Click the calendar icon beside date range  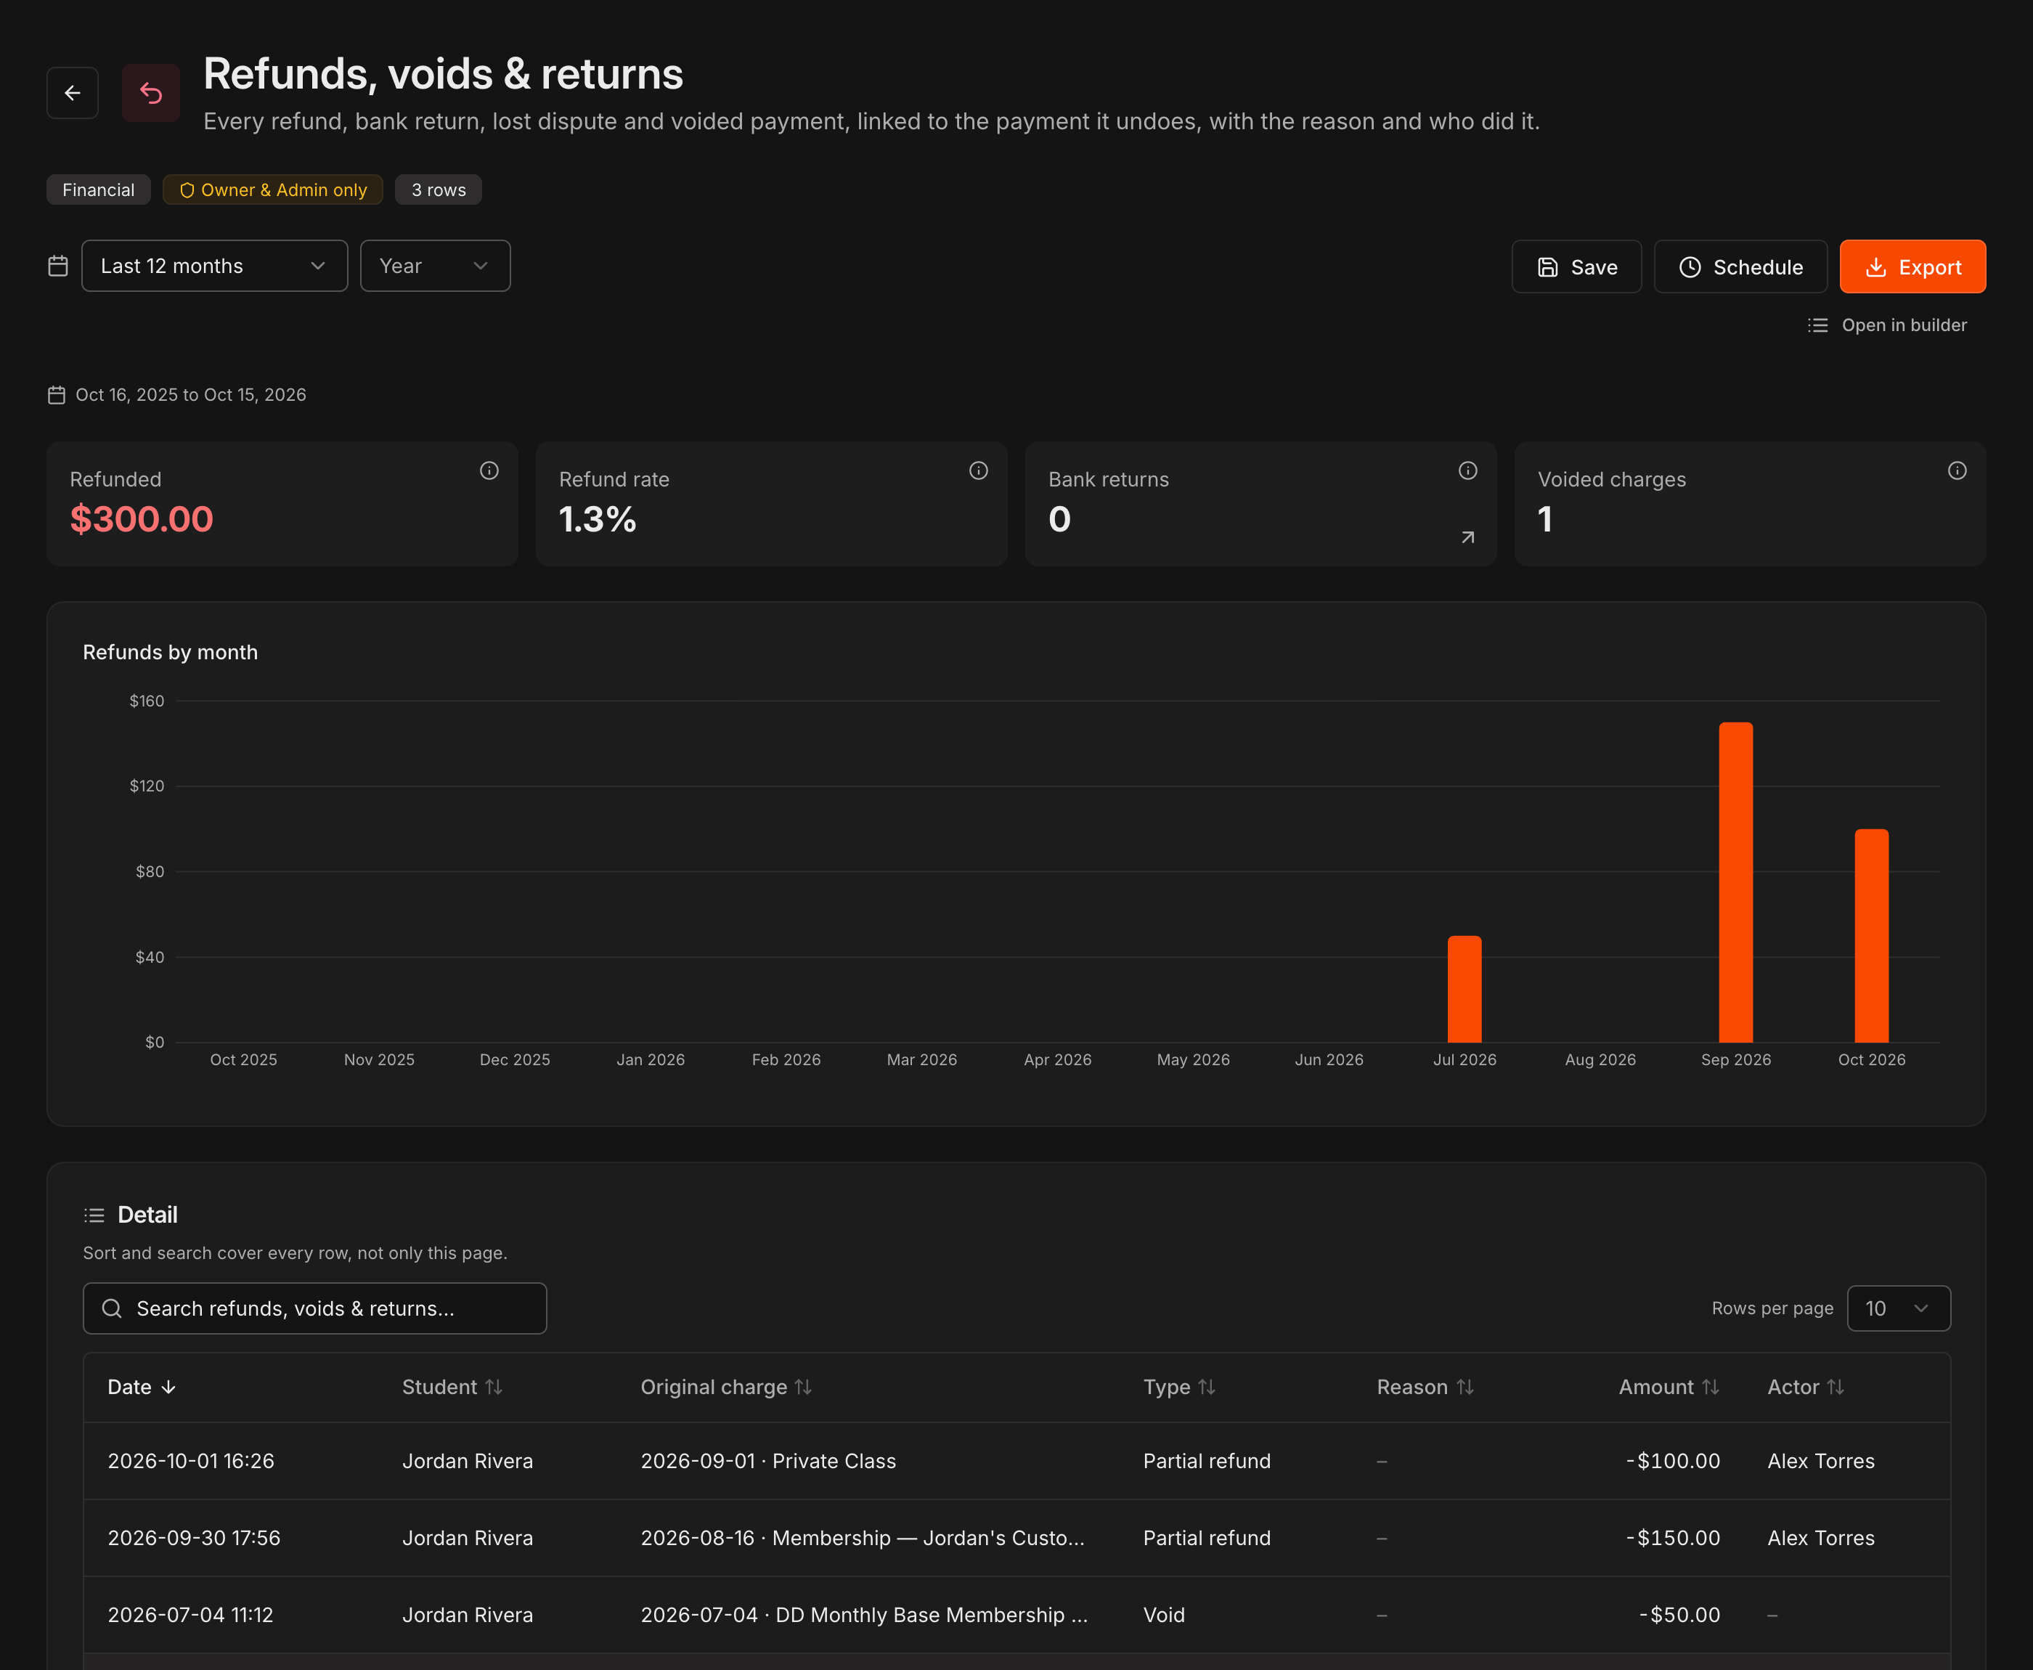tap(57, 266)
